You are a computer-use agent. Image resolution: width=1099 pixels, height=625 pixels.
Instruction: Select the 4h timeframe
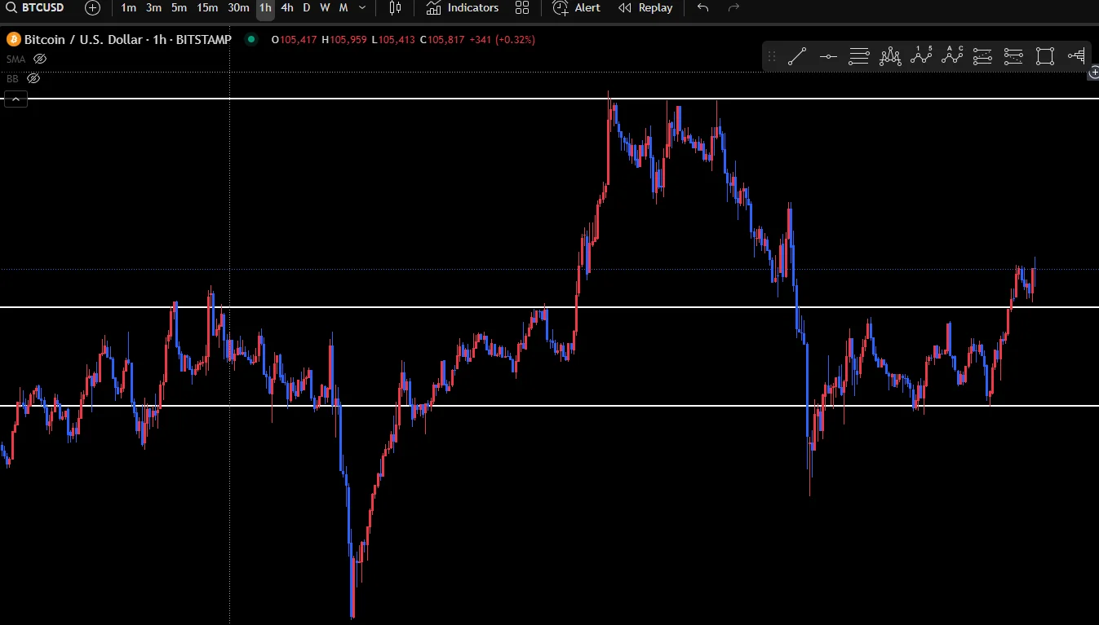[x=287, y=8]
